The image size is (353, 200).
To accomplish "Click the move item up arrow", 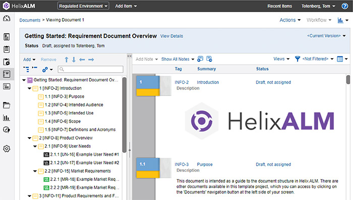I will coord(67,60).
